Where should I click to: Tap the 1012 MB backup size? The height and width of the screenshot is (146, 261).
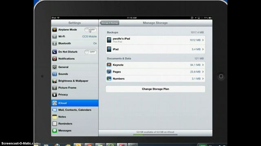click(195, 40)
